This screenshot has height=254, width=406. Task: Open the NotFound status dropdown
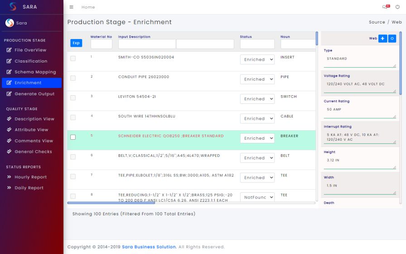(257, 197)
